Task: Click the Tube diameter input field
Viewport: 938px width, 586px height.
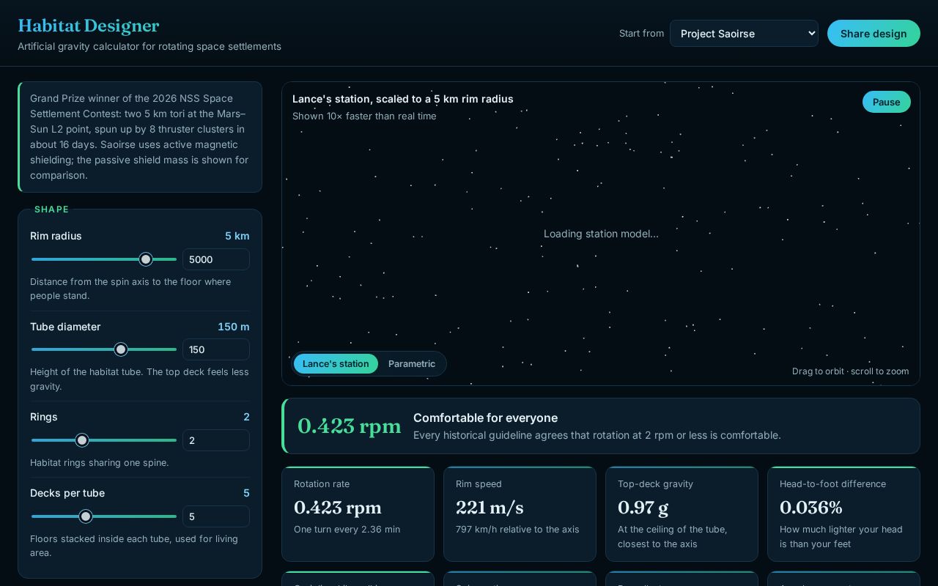Action: [216, 349]
